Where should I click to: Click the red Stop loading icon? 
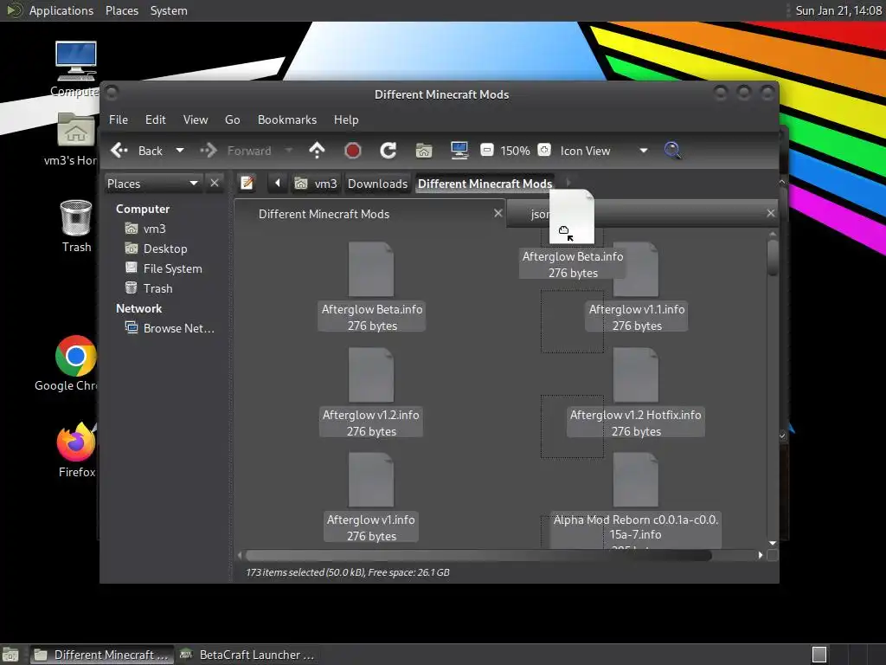[x=353, y=151]
